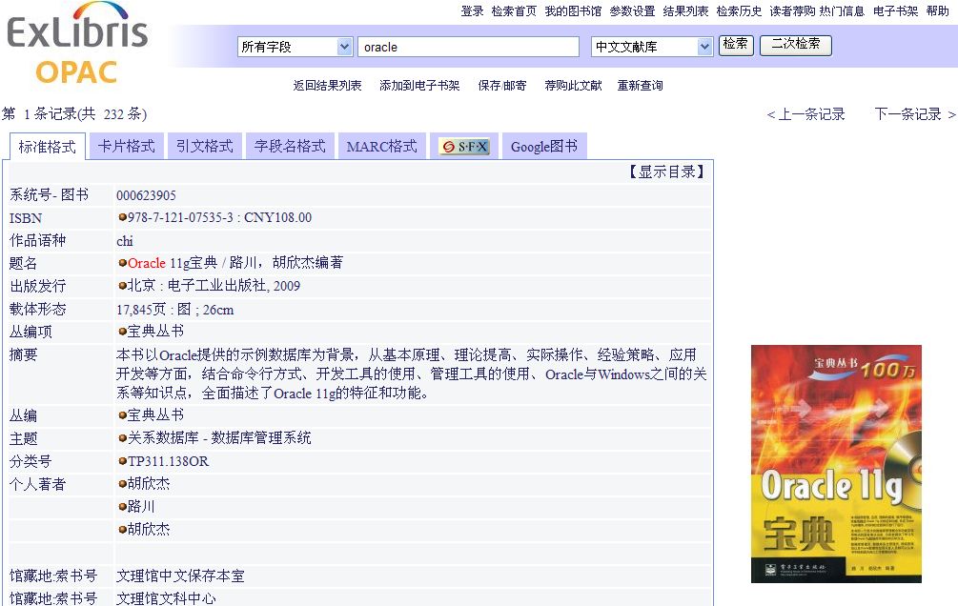This screenshot has height=606, width=958.
Task: Open 结果列表 in the top menu
Action: coord(685,11)
